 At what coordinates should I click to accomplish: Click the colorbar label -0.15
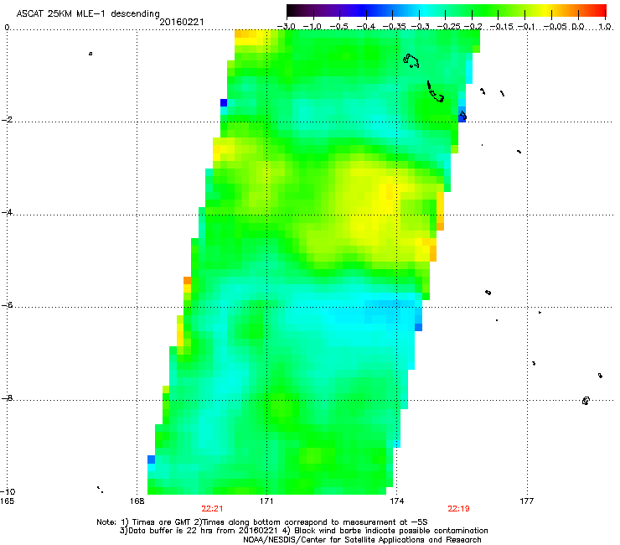pos(502,27)
